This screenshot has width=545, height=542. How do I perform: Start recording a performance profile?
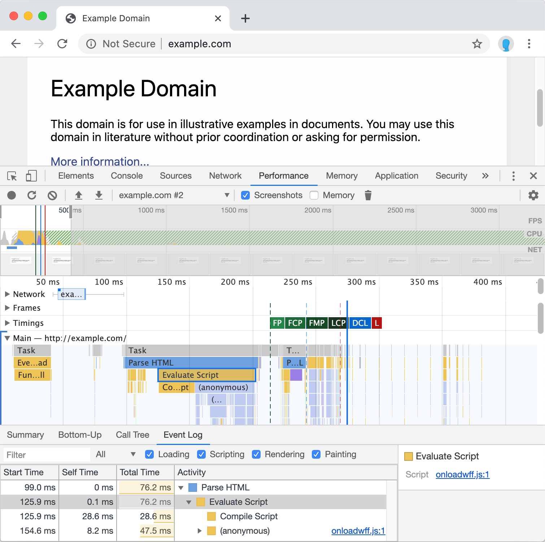pos(12,195)
